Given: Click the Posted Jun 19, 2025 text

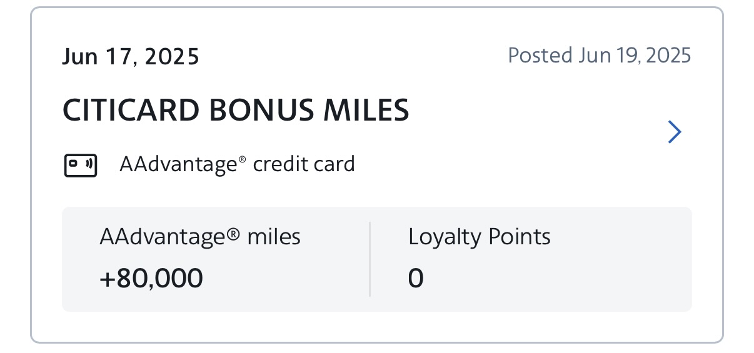Looking at the screenshot, I should tap(600, 56).
